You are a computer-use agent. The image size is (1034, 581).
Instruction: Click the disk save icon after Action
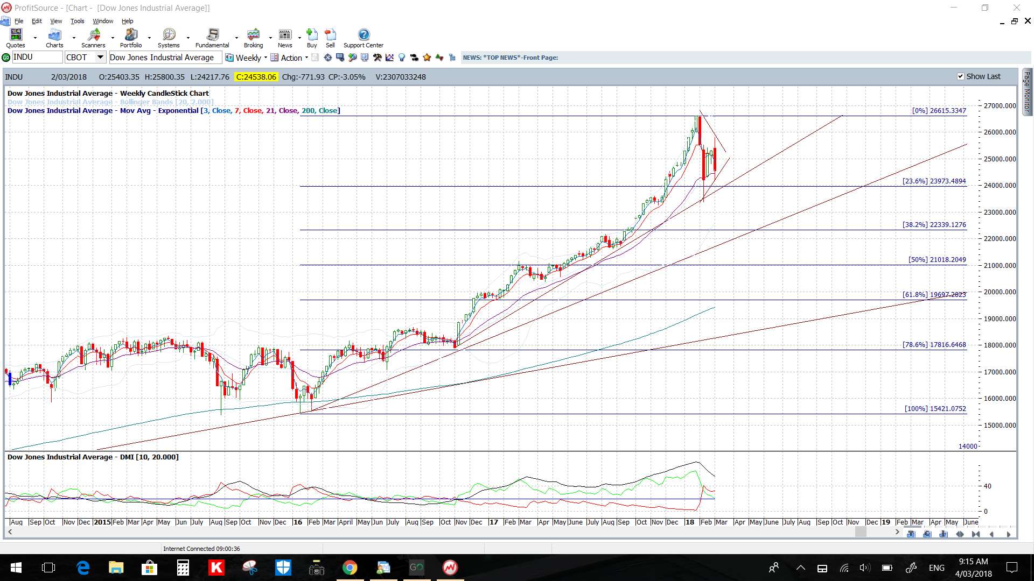click(x=315, y=58)
